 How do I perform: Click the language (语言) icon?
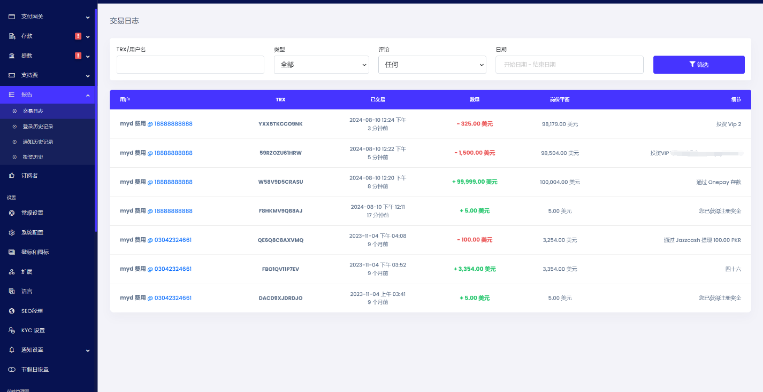12,292
